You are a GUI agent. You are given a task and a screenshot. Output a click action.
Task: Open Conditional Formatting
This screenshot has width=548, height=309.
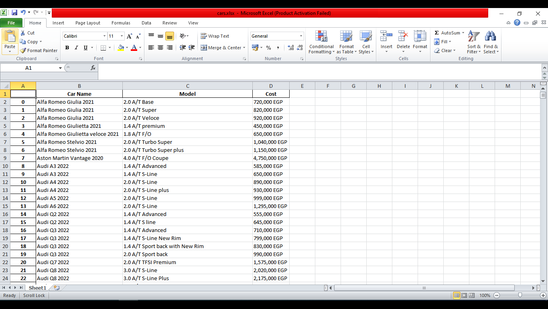pos(321,42)
